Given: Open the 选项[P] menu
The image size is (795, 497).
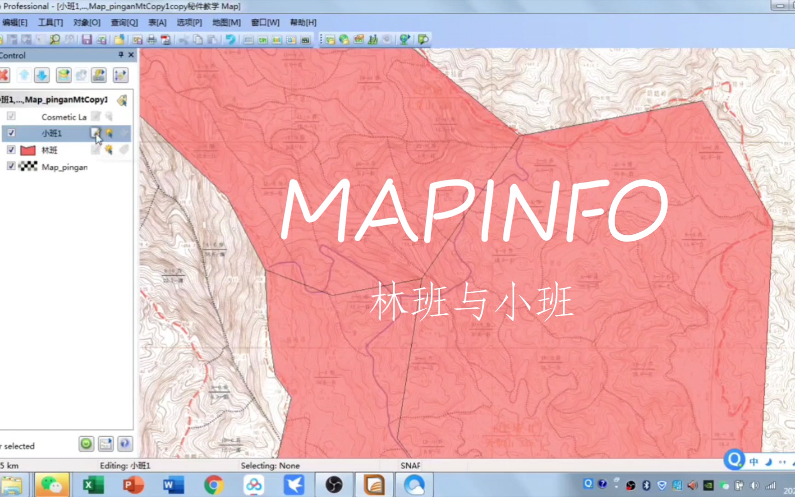Looking at the screenshot, I should click(189, 23).
